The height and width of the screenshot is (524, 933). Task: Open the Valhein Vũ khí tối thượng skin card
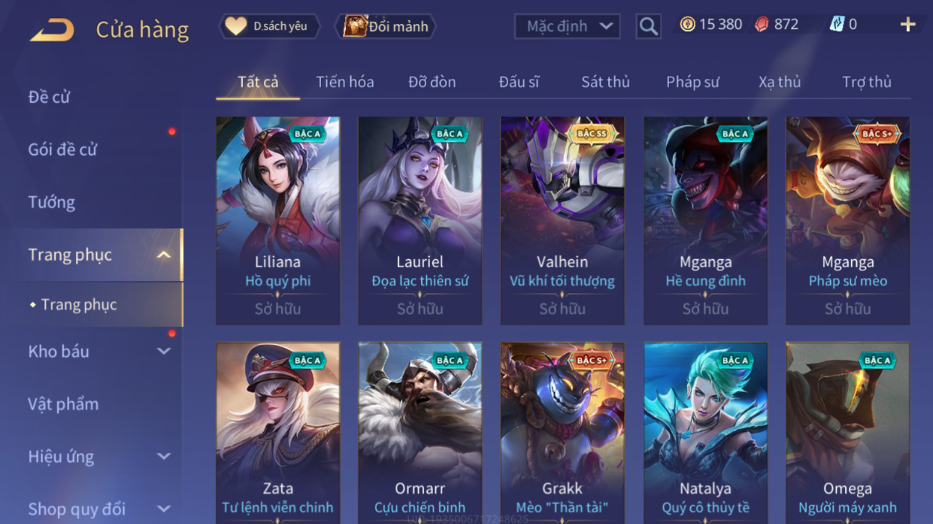[x=562, y=220]
